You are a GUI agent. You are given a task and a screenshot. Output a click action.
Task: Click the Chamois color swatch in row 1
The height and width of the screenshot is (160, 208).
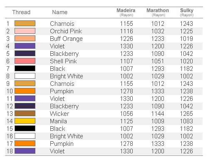[x=25, y=23]
